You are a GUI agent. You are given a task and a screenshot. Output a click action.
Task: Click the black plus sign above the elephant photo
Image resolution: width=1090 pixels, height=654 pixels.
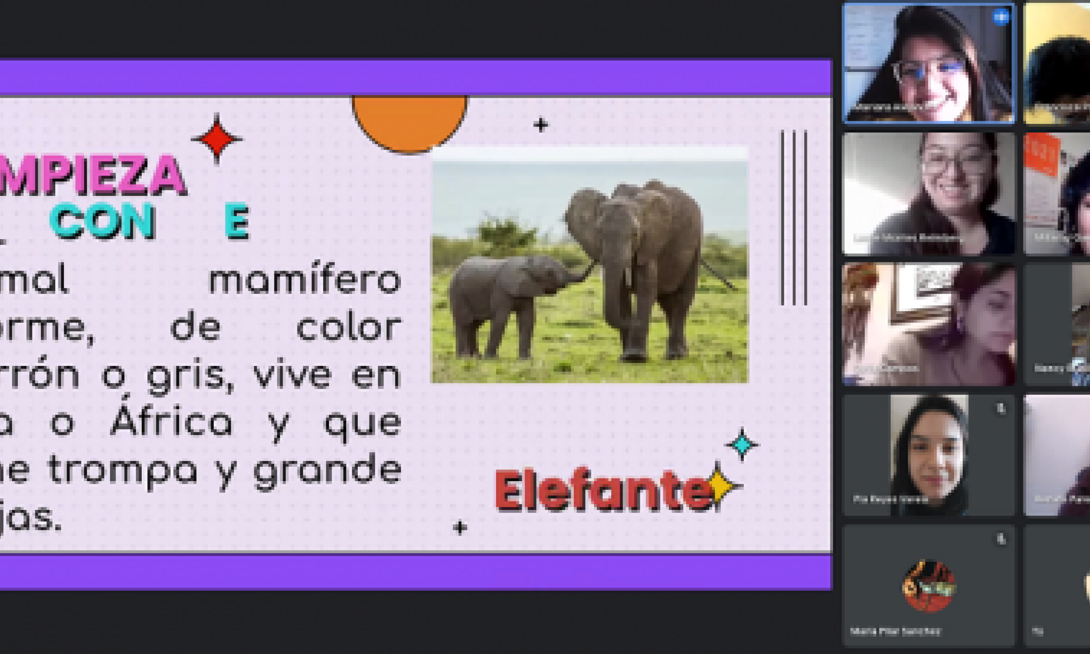[x=541, y=125]
